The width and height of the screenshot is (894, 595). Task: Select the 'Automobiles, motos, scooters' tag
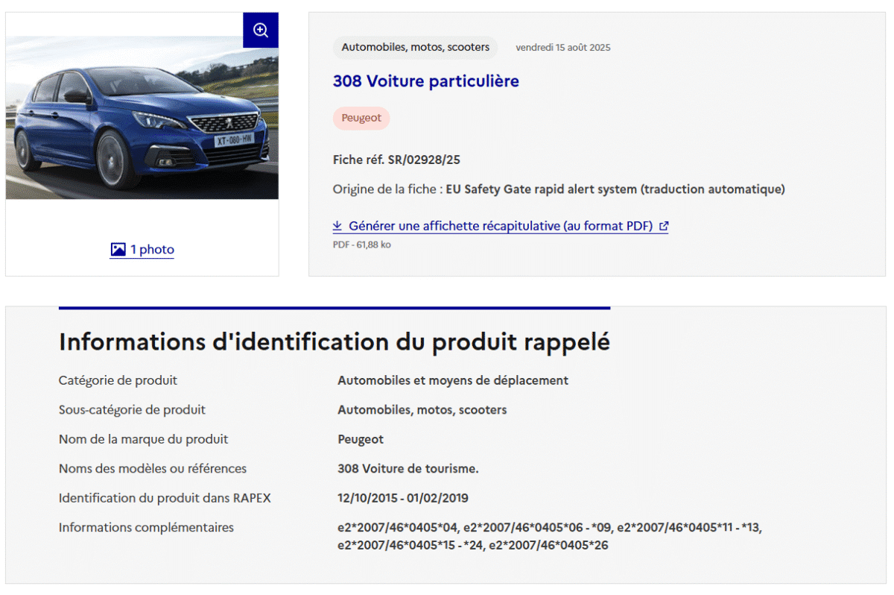pyautogui.click(x=416, y=47)
